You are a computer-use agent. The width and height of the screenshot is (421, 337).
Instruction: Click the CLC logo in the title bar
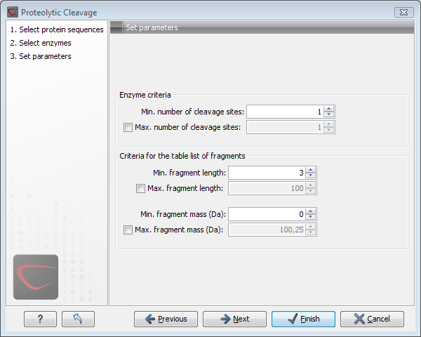[x=11, y=13]
